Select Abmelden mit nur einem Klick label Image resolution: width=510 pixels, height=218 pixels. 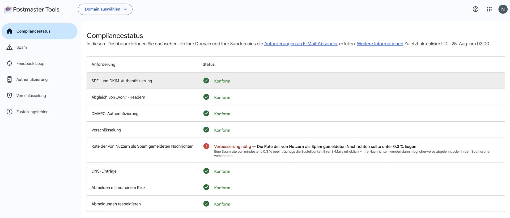(118, 188)
